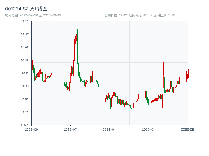
Task: Click the y-axis label 43.26
Action: point(25,21)
